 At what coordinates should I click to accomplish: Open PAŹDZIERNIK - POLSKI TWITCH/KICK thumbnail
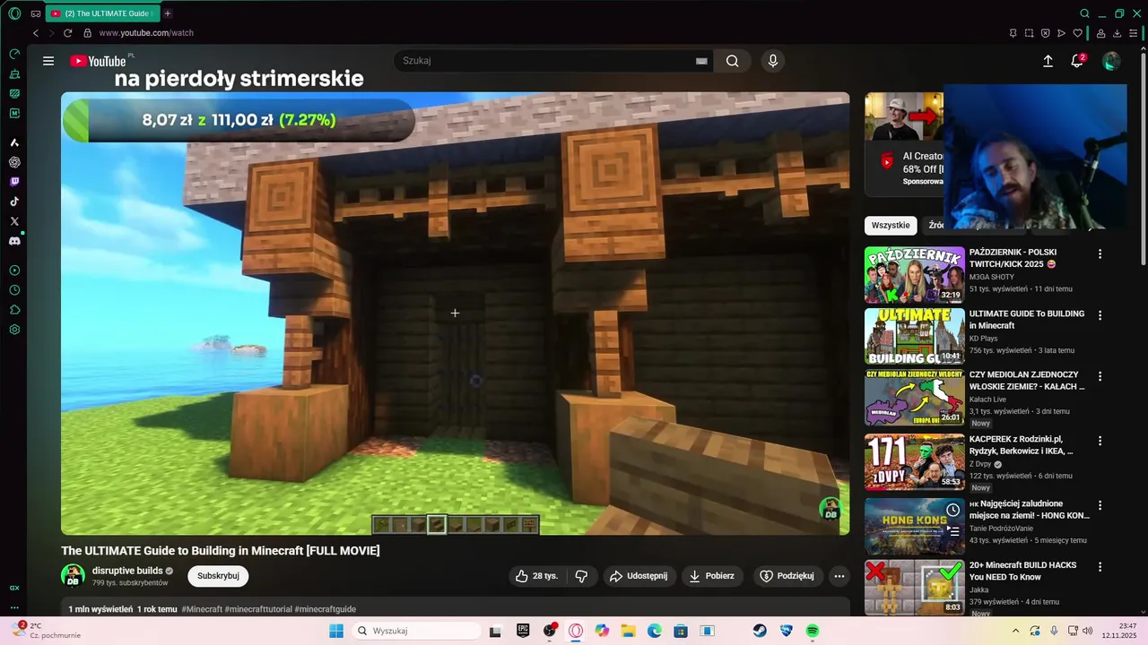(914, 275)
